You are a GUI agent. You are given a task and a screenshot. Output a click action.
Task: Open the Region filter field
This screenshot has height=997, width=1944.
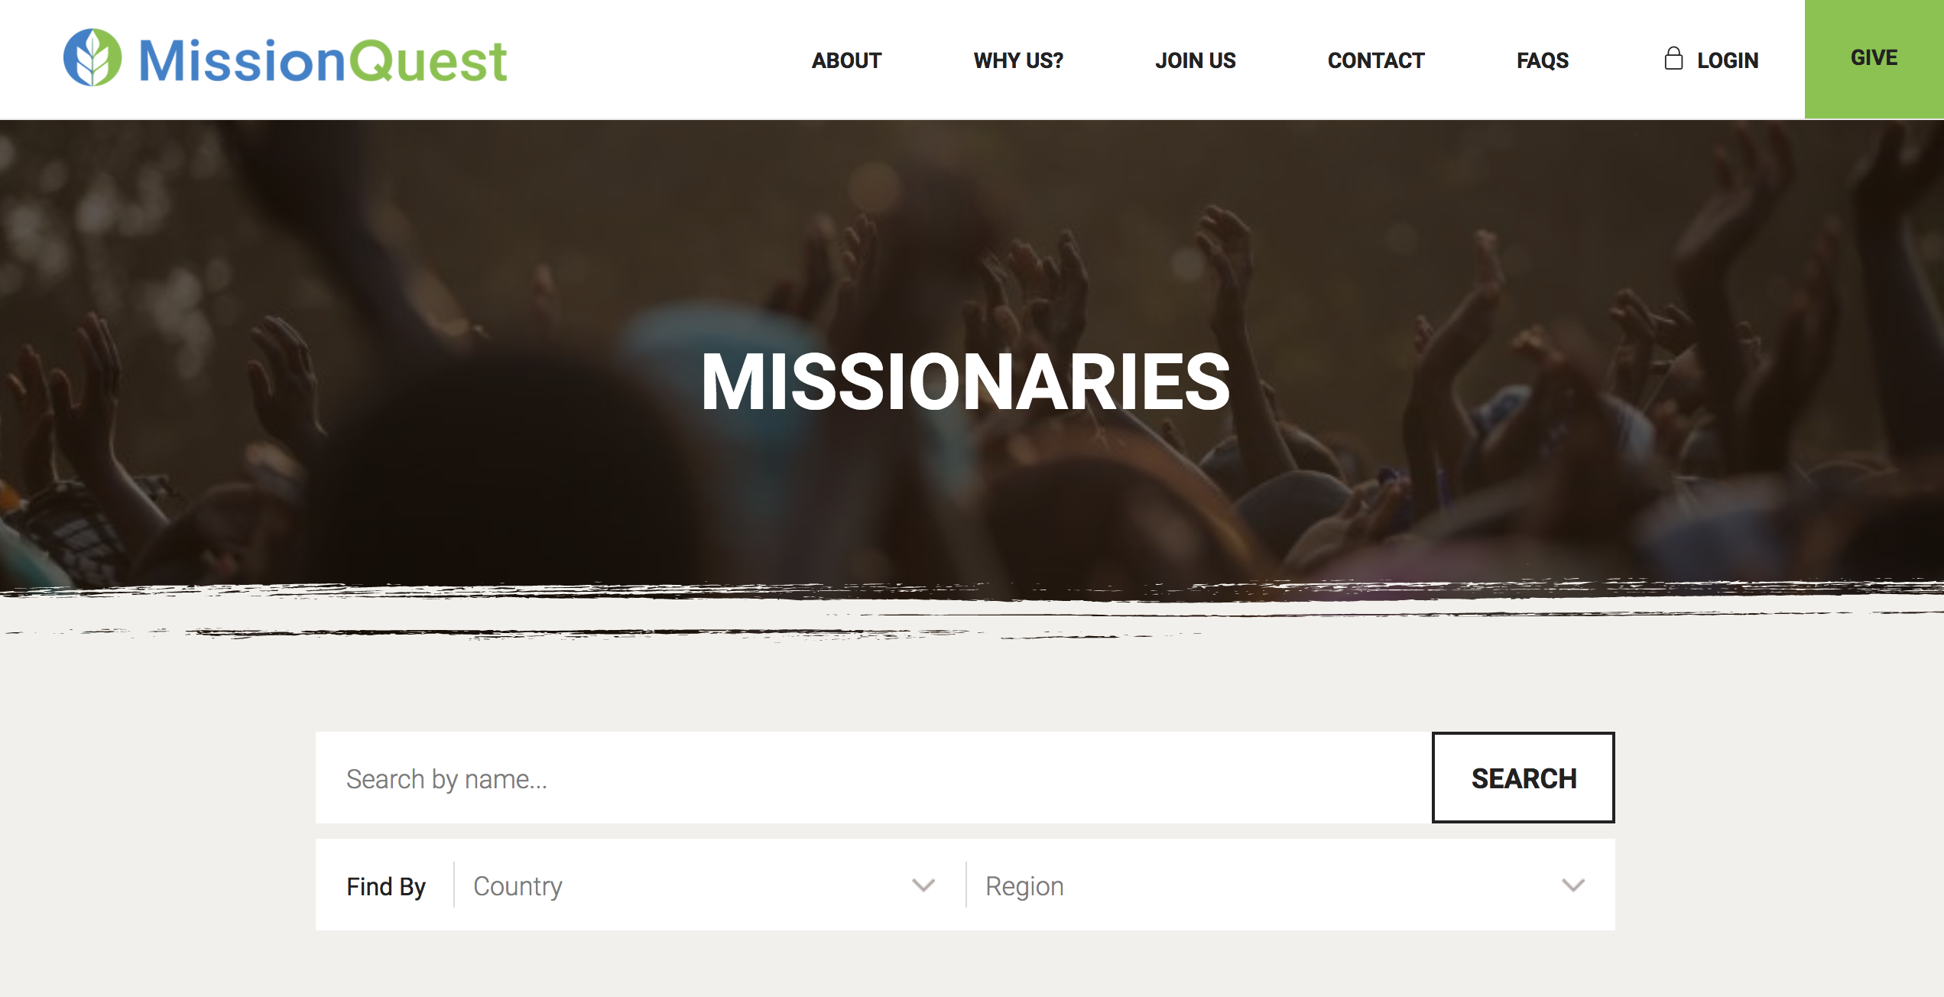coord(1290,885)
